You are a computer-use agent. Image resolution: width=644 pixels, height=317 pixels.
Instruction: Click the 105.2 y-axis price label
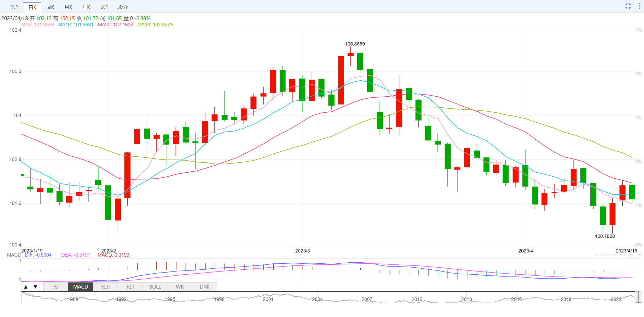[15, 71]
